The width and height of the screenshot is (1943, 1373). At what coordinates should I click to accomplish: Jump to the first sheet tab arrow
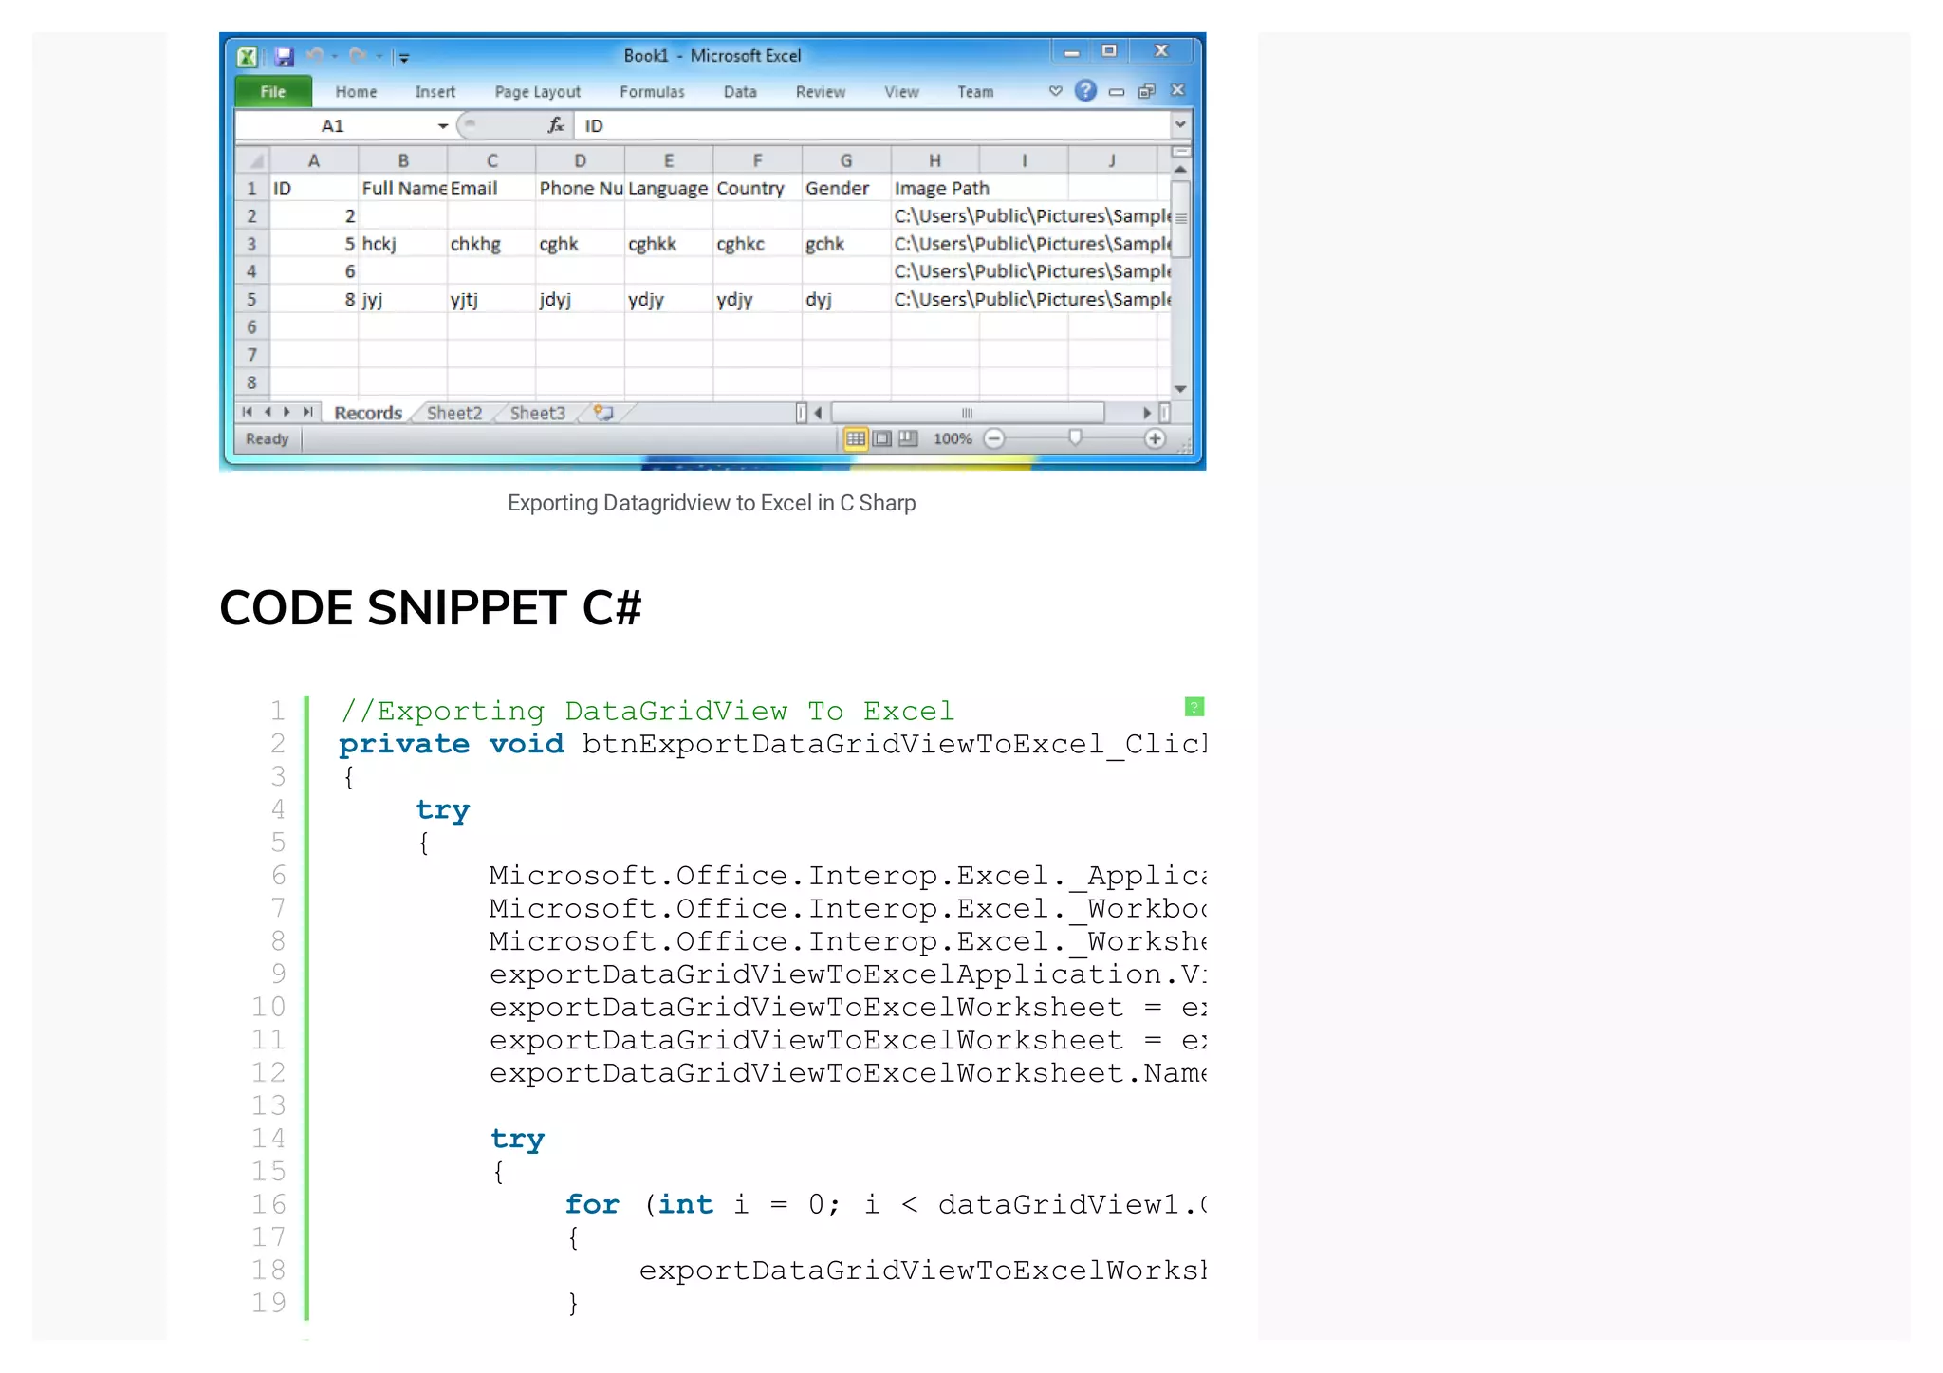pyautogui.click(x=247, y=412)
